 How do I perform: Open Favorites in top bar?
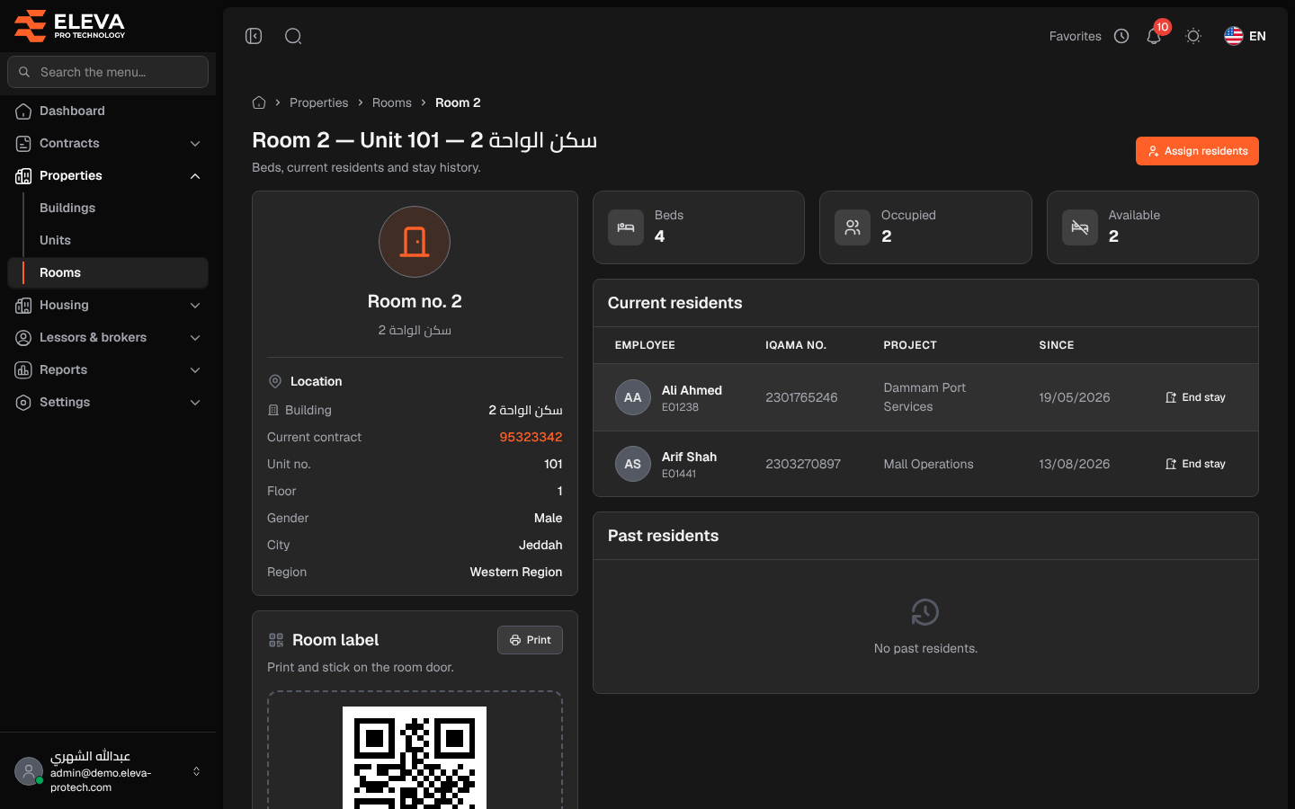point(1075,36)
